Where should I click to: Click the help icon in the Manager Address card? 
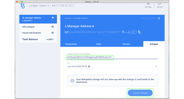(x=53, y=18)
